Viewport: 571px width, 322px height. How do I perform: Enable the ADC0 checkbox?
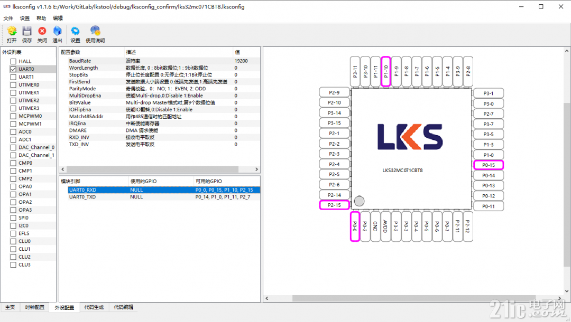(x=13, y=131)
